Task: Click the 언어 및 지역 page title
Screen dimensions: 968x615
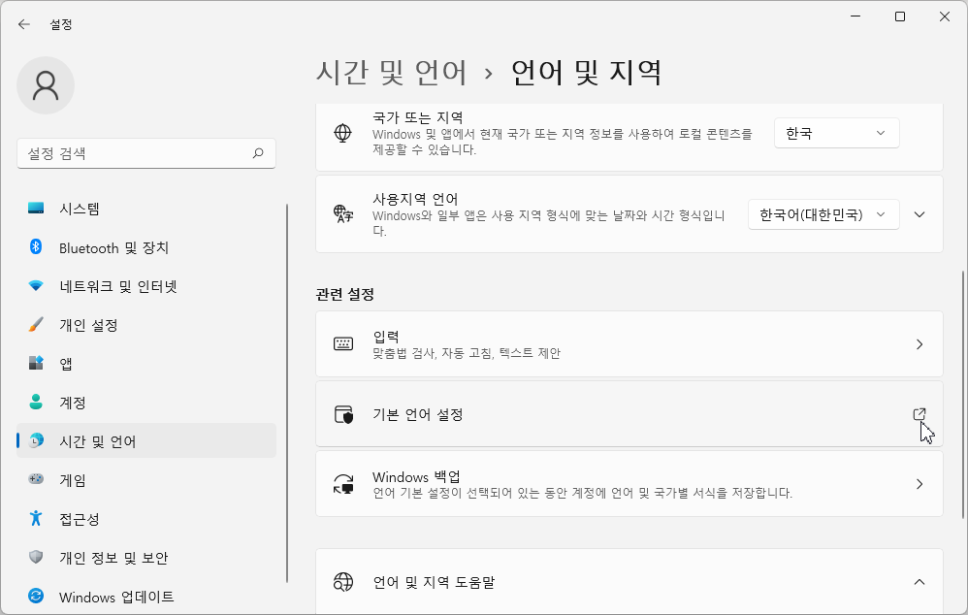Action: [587, 72]
